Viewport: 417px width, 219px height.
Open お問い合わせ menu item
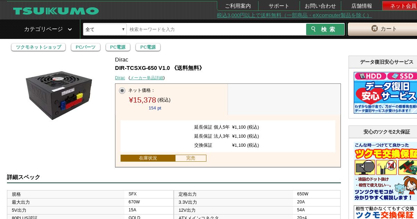(320, 6)
